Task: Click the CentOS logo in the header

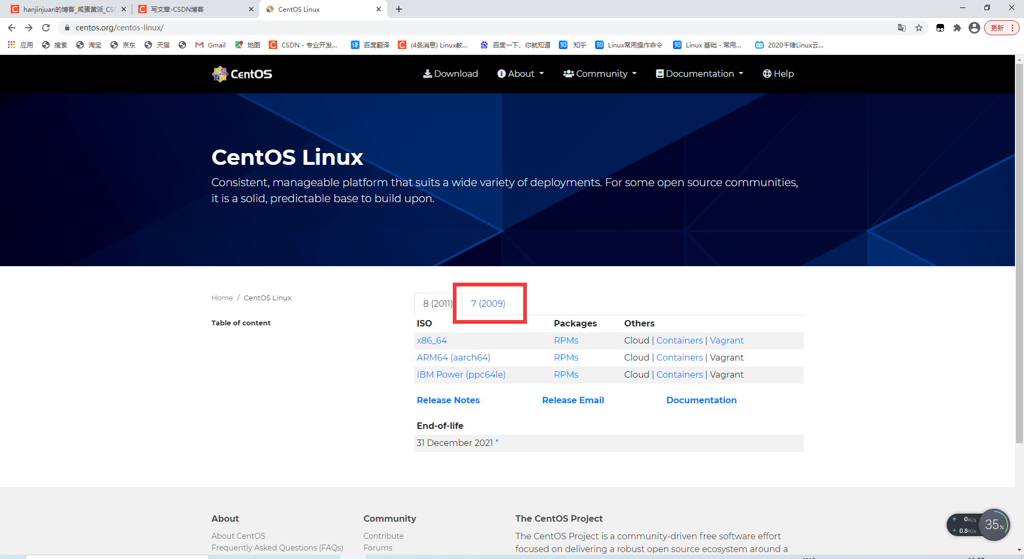Action: (242, 74)
